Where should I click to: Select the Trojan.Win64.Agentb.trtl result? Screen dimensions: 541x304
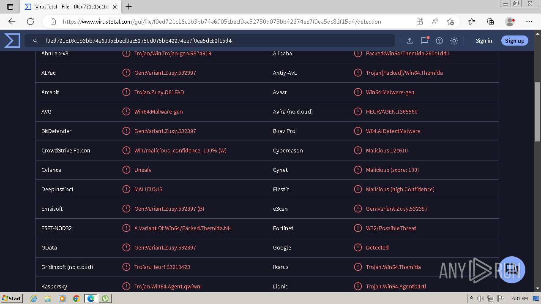[396, 286]
